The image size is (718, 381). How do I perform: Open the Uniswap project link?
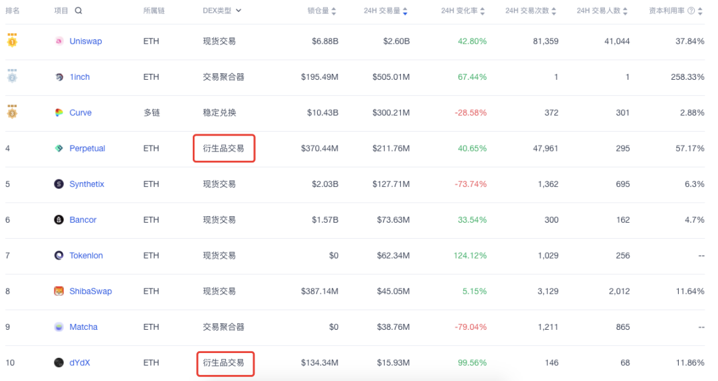86,41
